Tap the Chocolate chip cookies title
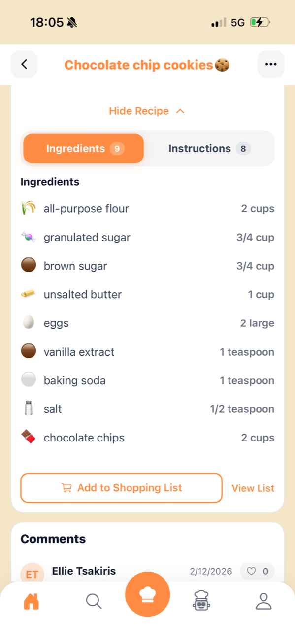The height and width of the screenshot is (642, 295). (147, 64)
